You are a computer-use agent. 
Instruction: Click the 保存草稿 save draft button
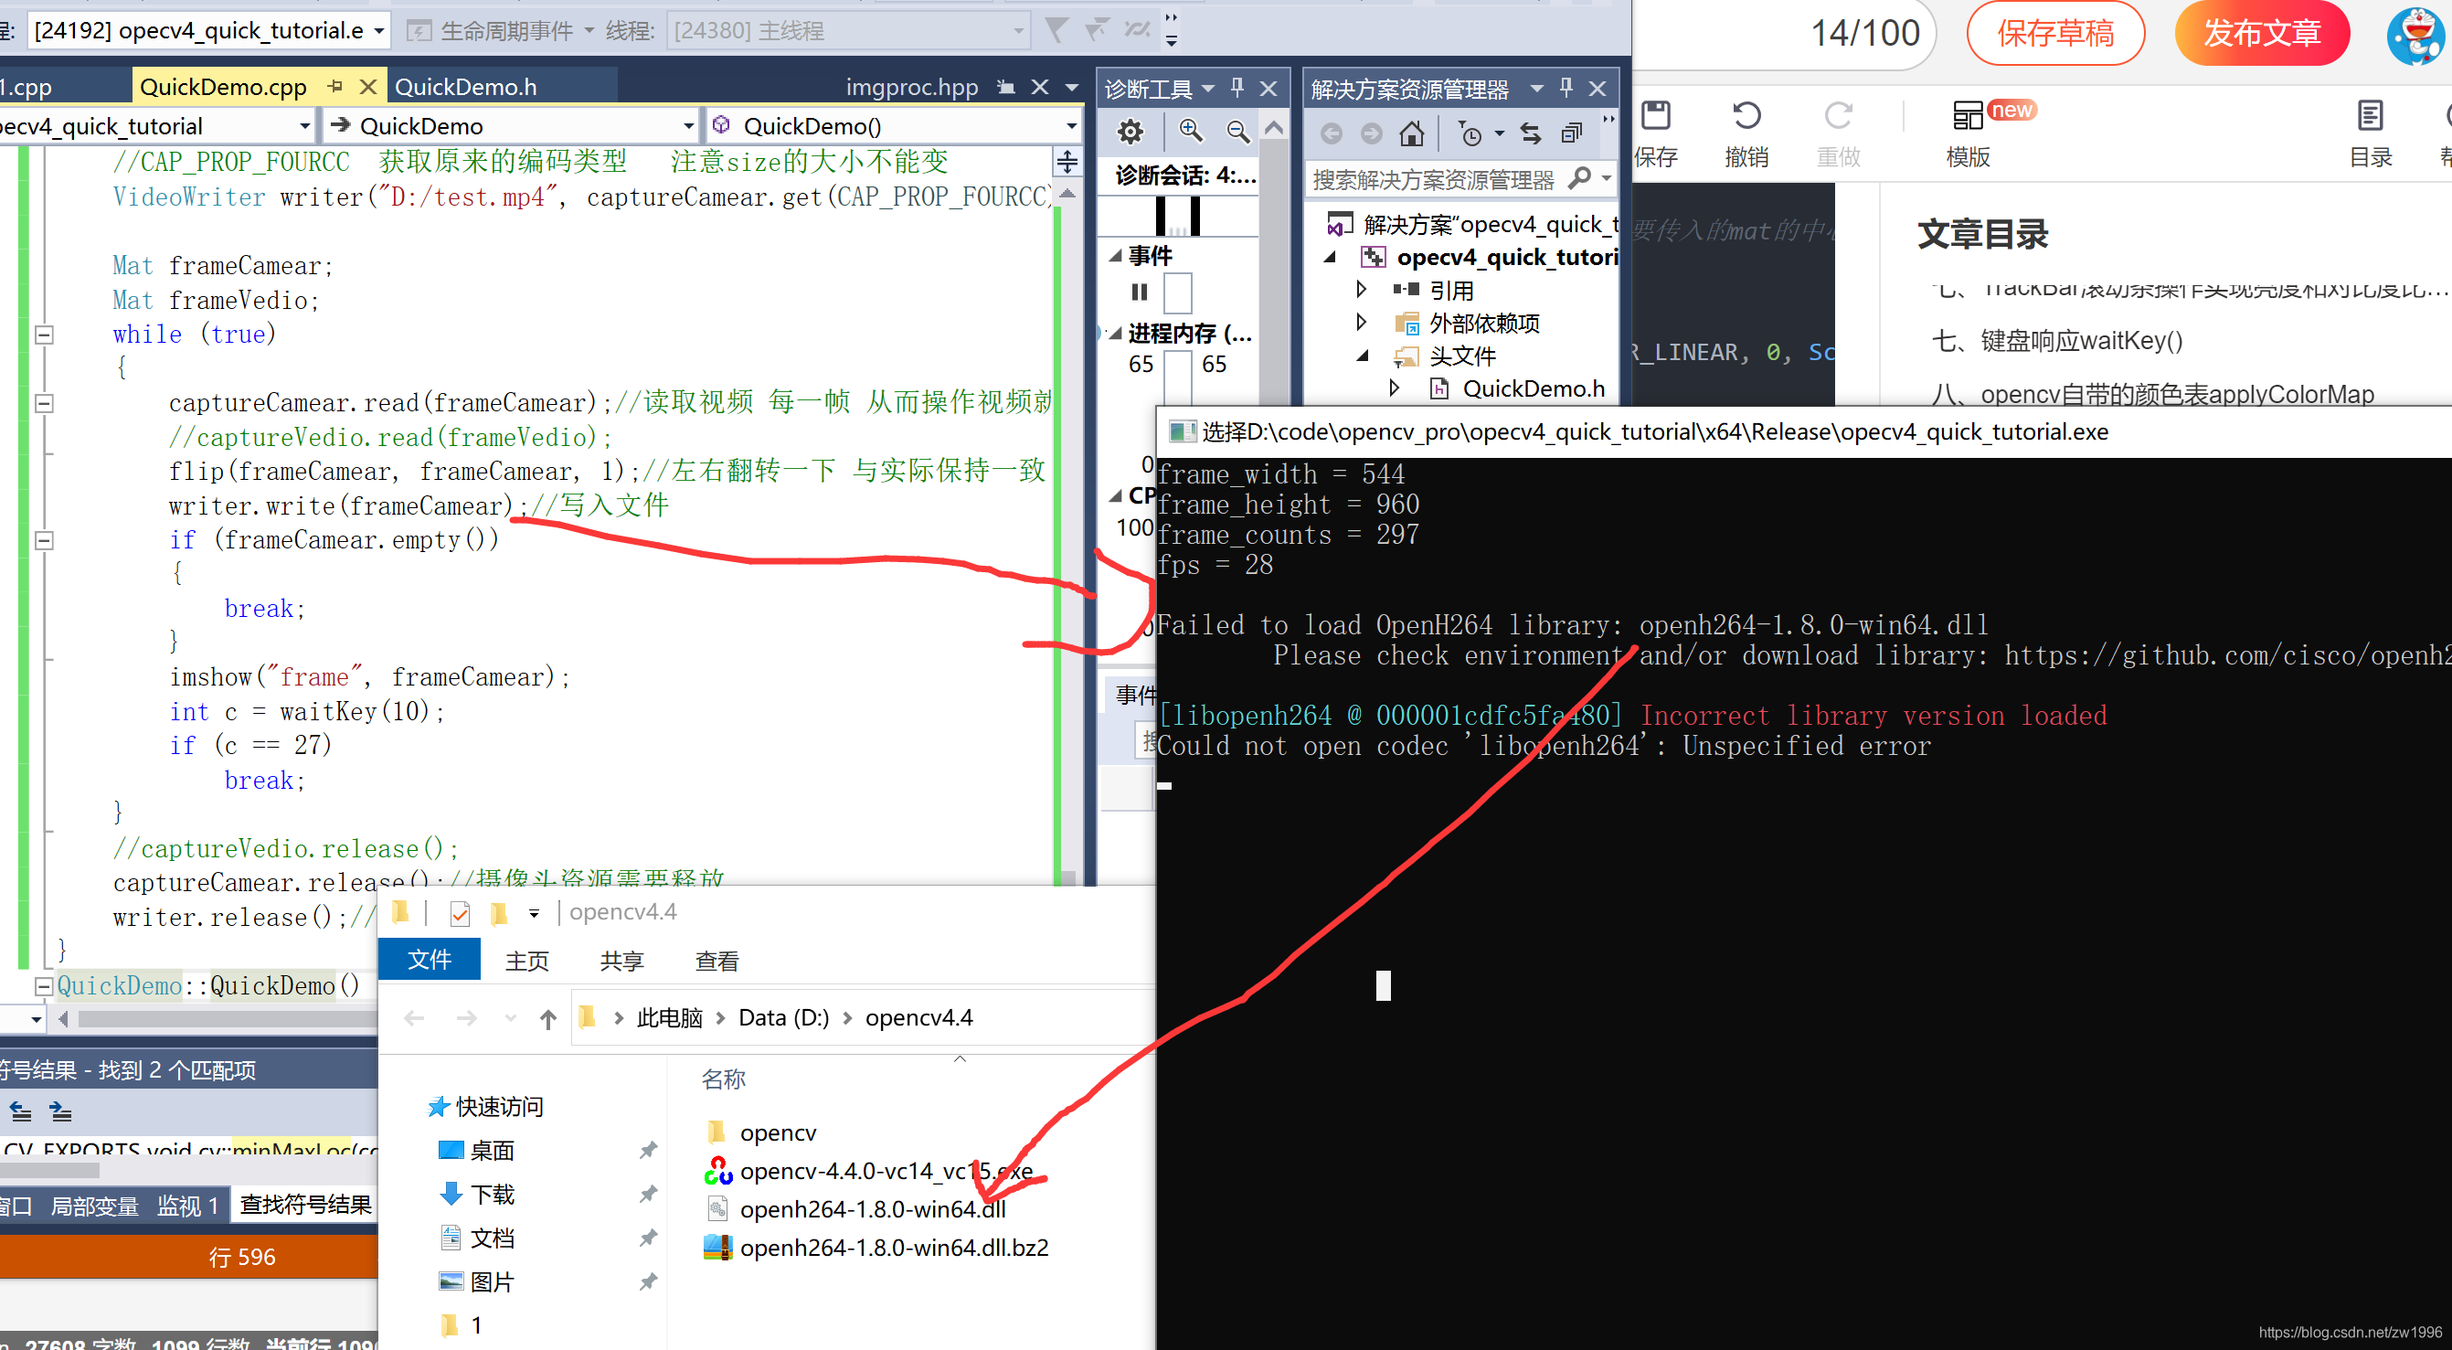pos(2055,33)
